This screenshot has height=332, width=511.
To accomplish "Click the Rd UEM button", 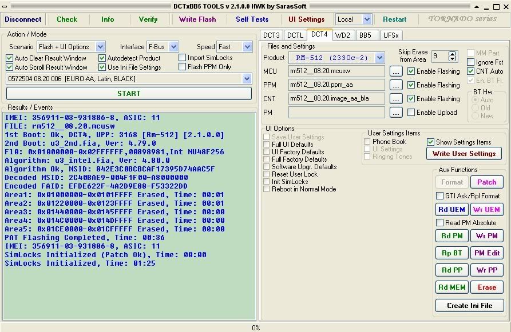I will (451, 210).
